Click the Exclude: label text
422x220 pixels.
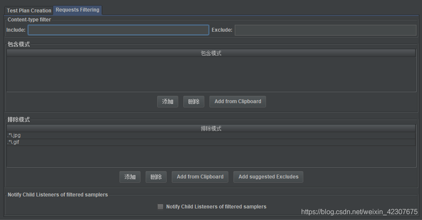tap(222, 30)
